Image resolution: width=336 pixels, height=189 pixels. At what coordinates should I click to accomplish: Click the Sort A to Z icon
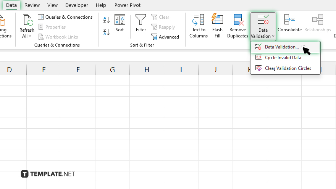[x=107, y=20]
